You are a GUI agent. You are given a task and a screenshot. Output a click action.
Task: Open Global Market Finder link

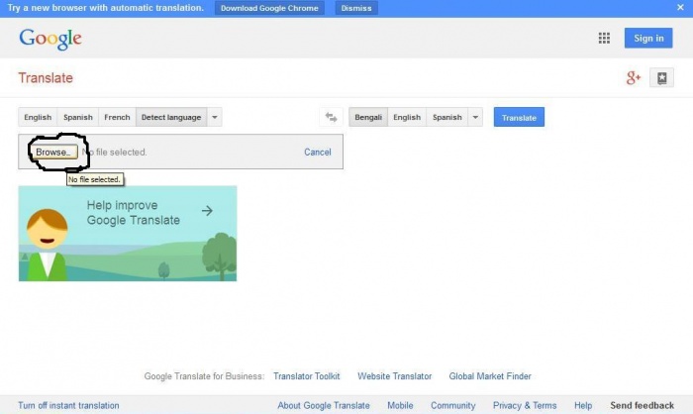490,376
